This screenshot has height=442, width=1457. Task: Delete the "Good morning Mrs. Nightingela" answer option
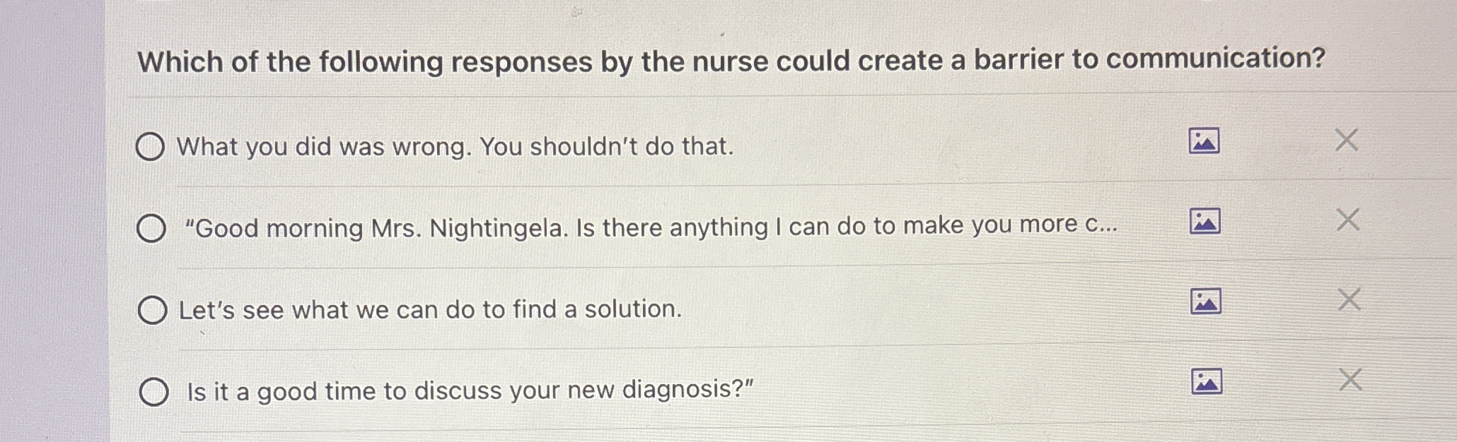pos(1347,220)
